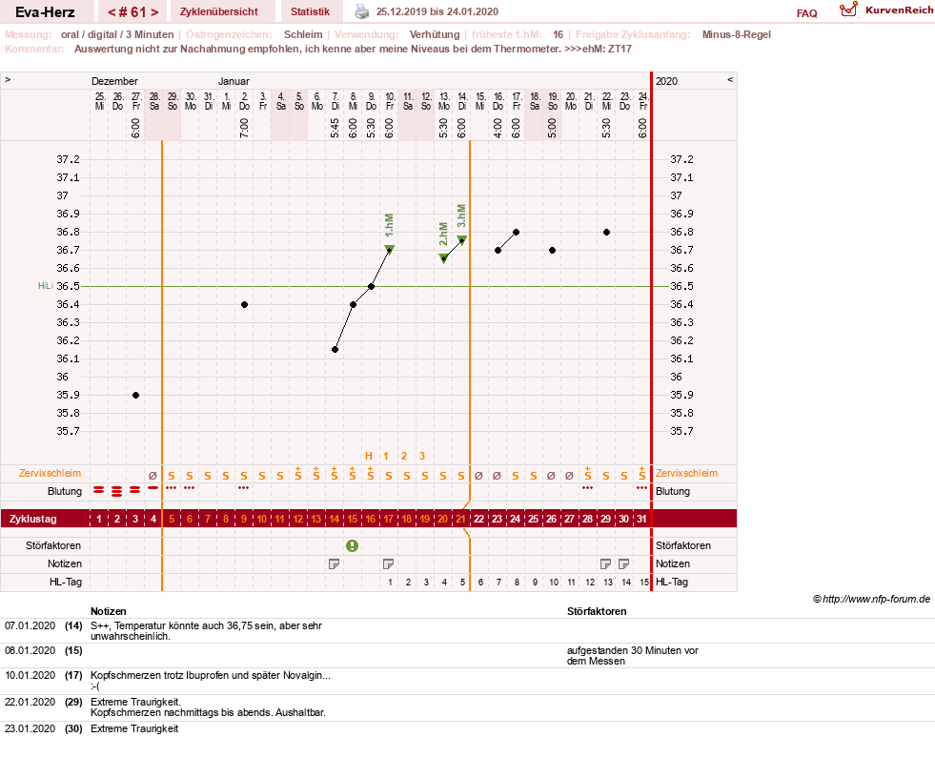
Task: Open the note icon on cycle day 14
Action: pyautogui.click(x=334, y=563)
